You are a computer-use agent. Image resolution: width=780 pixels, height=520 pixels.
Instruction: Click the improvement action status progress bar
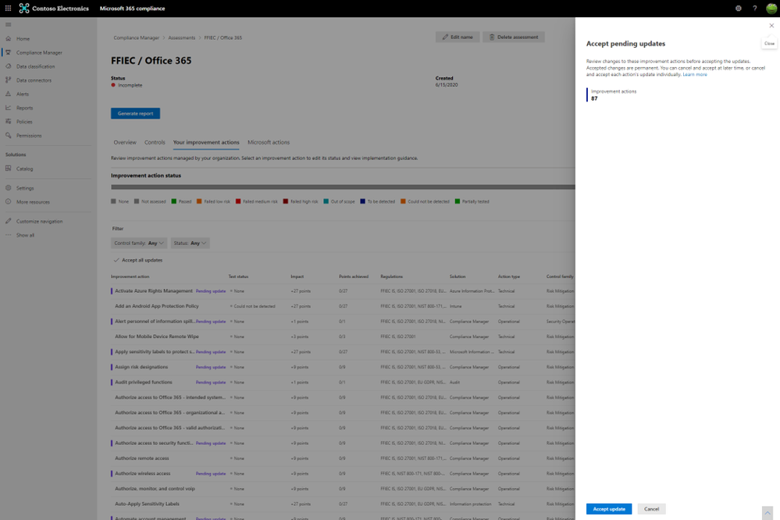343,187
